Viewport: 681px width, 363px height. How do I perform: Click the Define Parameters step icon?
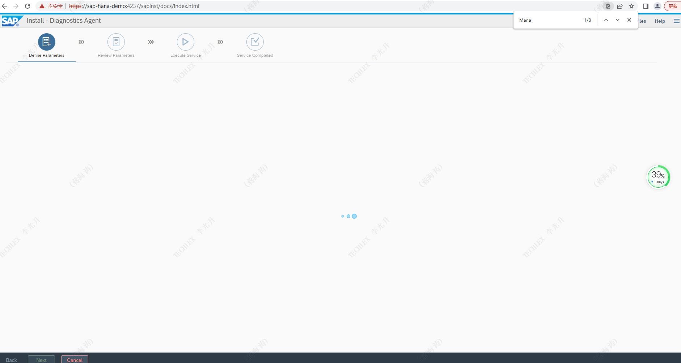click(47, 42)
